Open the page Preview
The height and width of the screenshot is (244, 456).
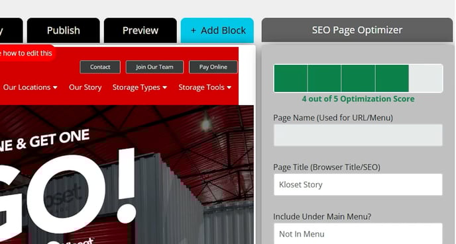coord(140,30)
